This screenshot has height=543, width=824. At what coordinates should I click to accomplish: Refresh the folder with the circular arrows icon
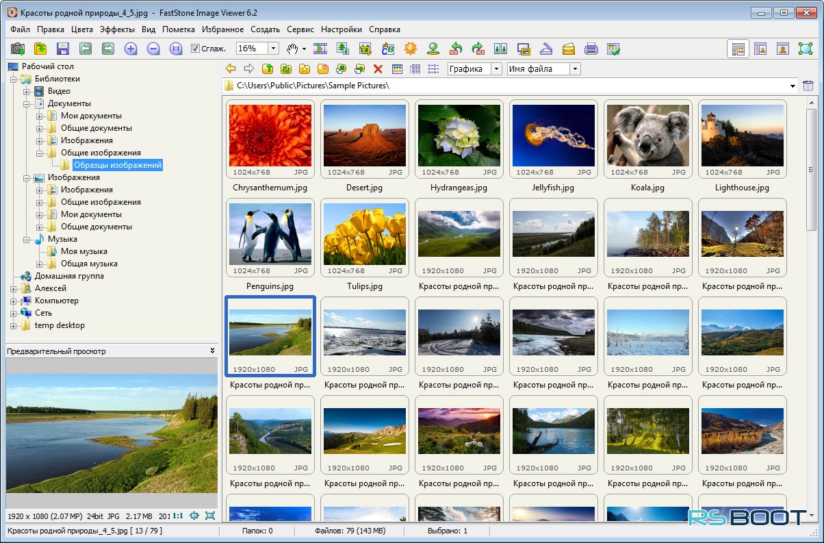click(x=286, y=68)
